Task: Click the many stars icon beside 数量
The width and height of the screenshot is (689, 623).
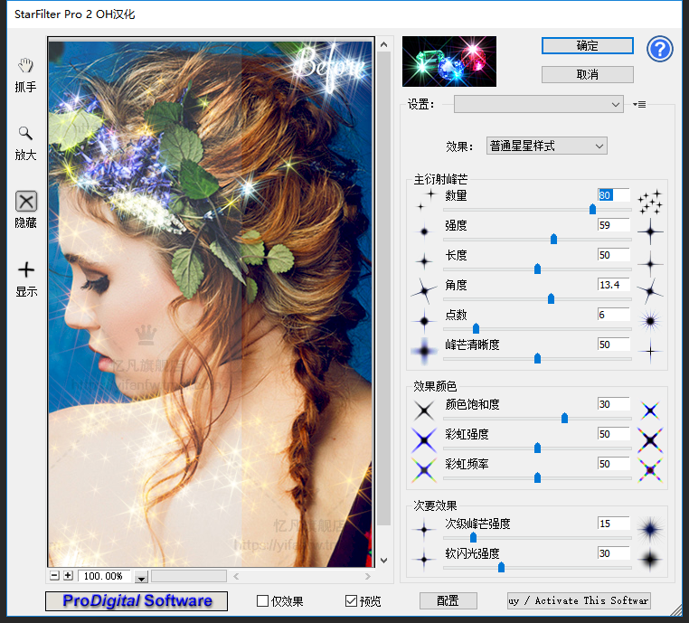Action: [649, 203]
